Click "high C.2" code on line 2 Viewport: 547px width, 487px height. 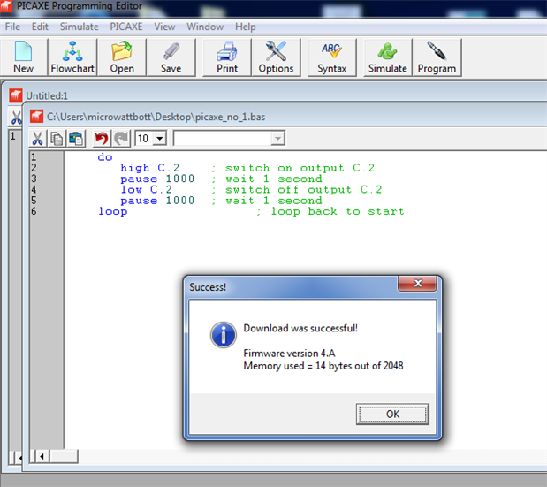(150, 168)
